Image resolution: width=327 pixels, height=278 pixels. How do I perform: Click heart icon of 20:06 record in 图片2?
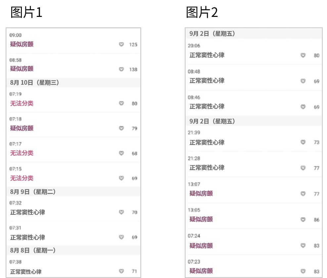tap(303, 55)
